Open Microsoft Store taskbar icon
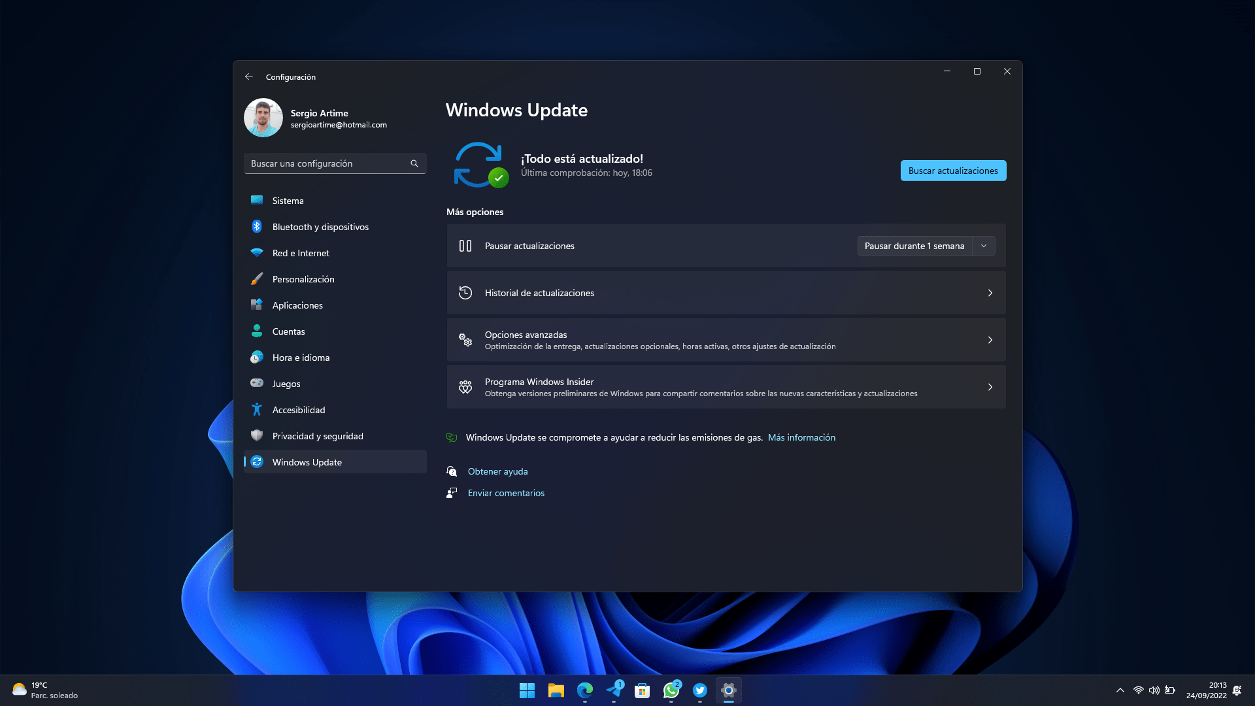The width and height of the screenshot is (1255, 706). click(643, 690)
